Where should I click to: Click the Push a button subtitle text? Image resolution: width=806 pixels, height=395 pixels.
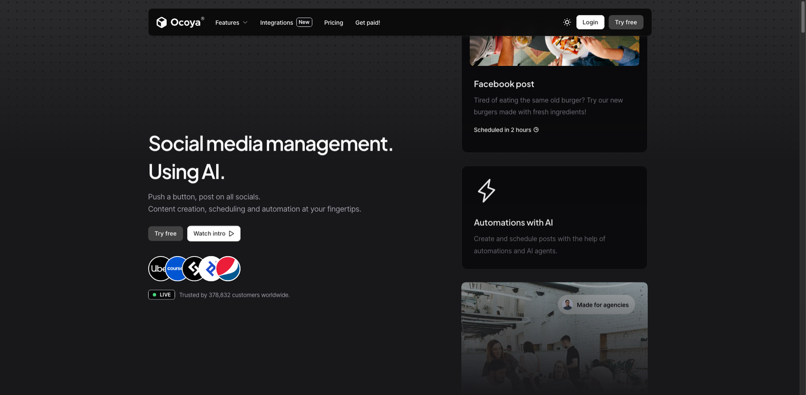(204, 197)
